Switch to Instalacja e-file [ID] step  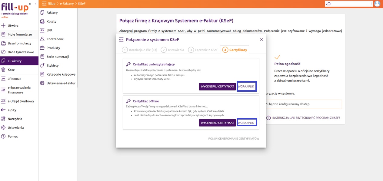coord(139,50)
